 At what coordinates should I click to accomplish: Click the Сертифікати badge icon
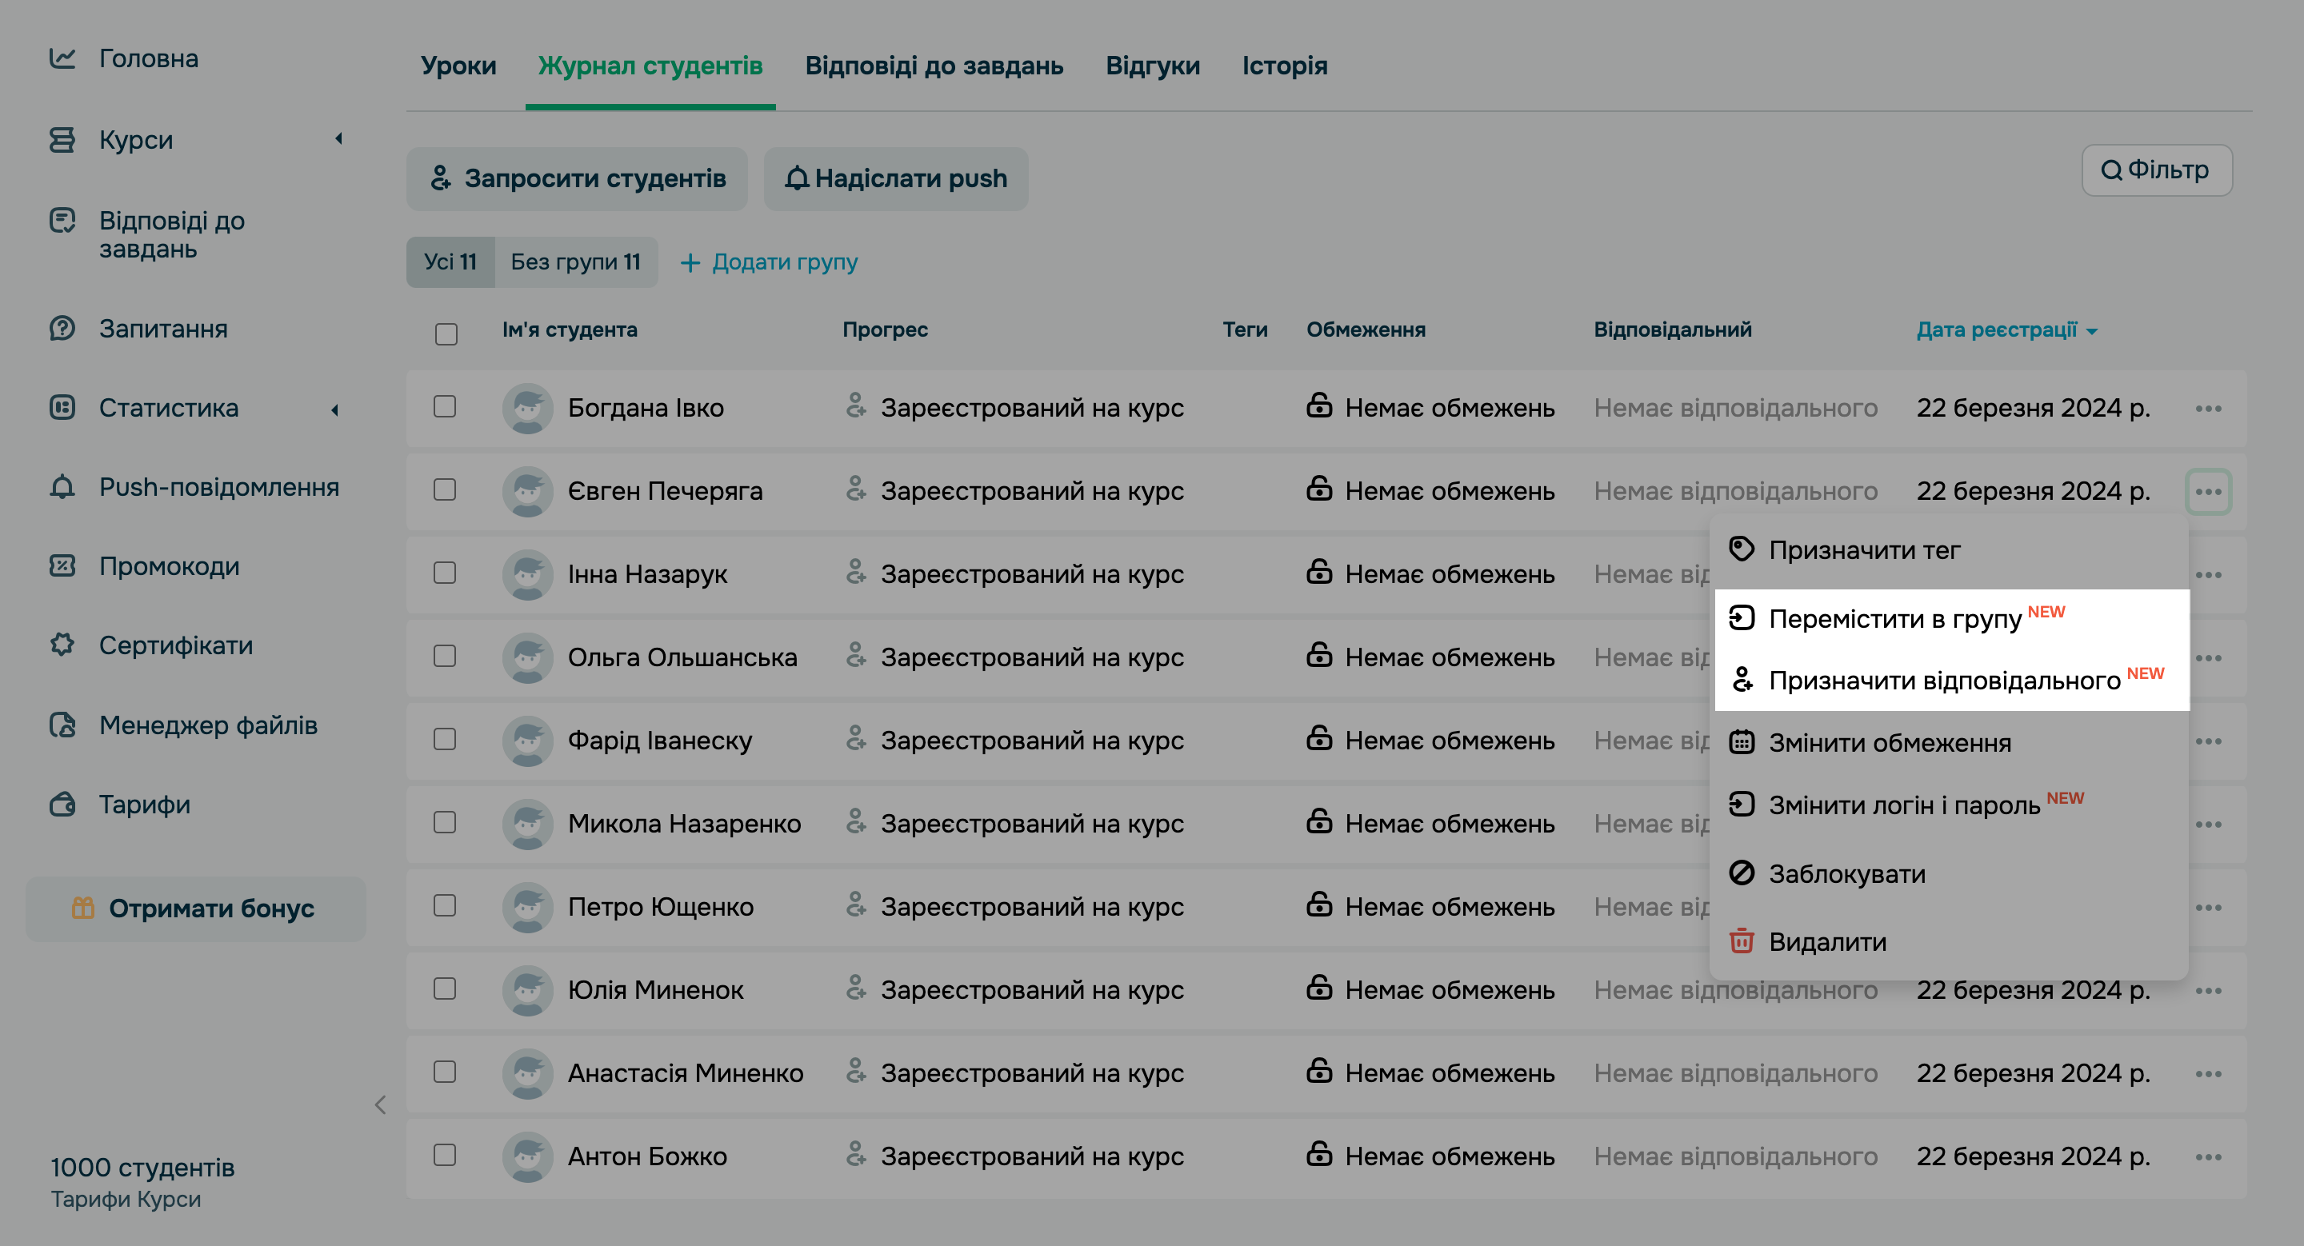tap(62, 645)
